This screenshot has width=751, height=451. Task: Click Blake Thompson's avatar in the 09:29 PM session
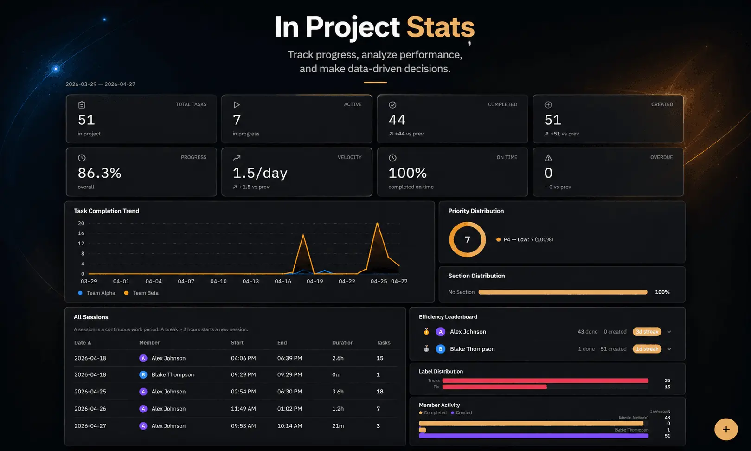143,374
